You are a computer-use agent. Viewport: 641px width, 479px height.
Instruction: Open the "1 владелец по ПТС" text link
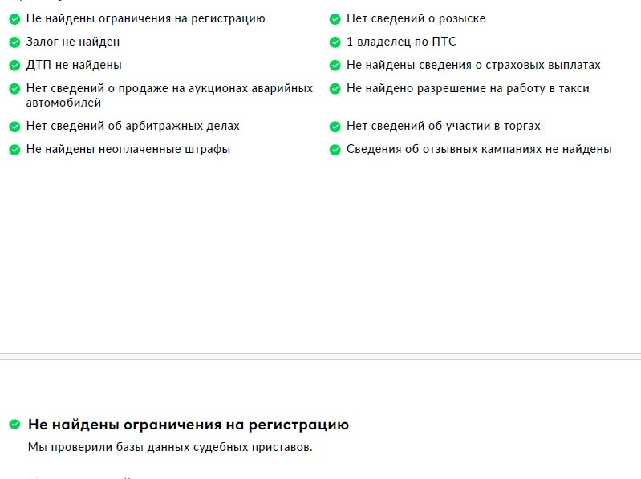401,42
